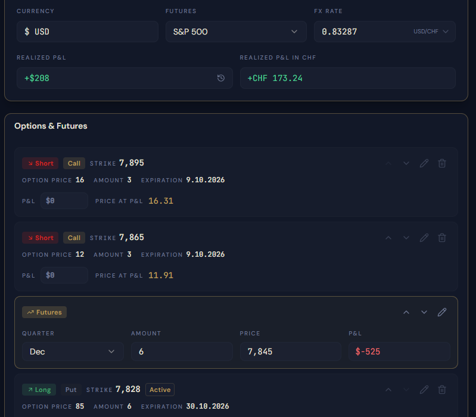Viewport: 476px width, 417px height.
Task: Click the strike value 7,865
Action: click(132, 237)
